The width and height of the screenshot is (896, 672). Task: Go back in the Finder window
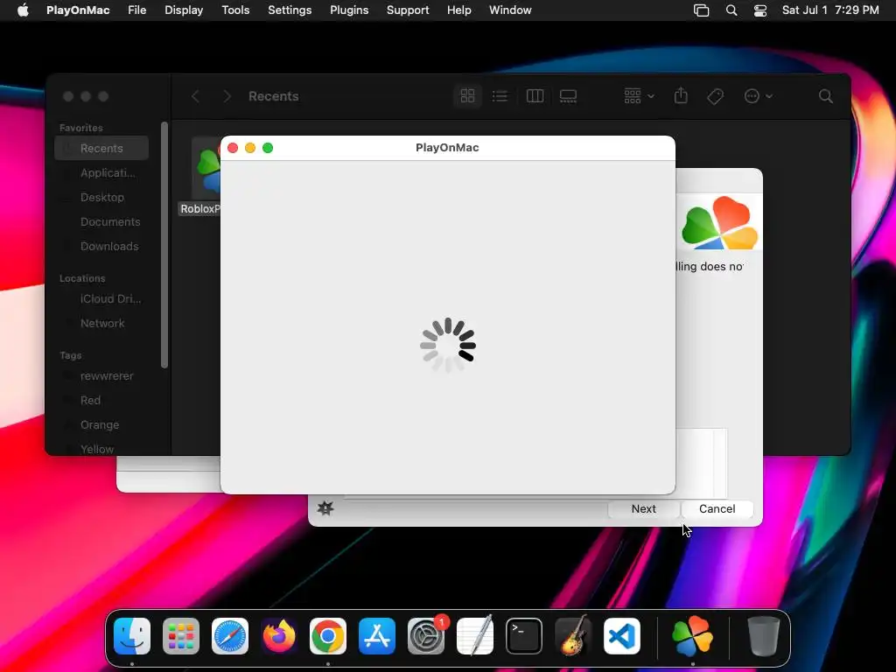195,96
